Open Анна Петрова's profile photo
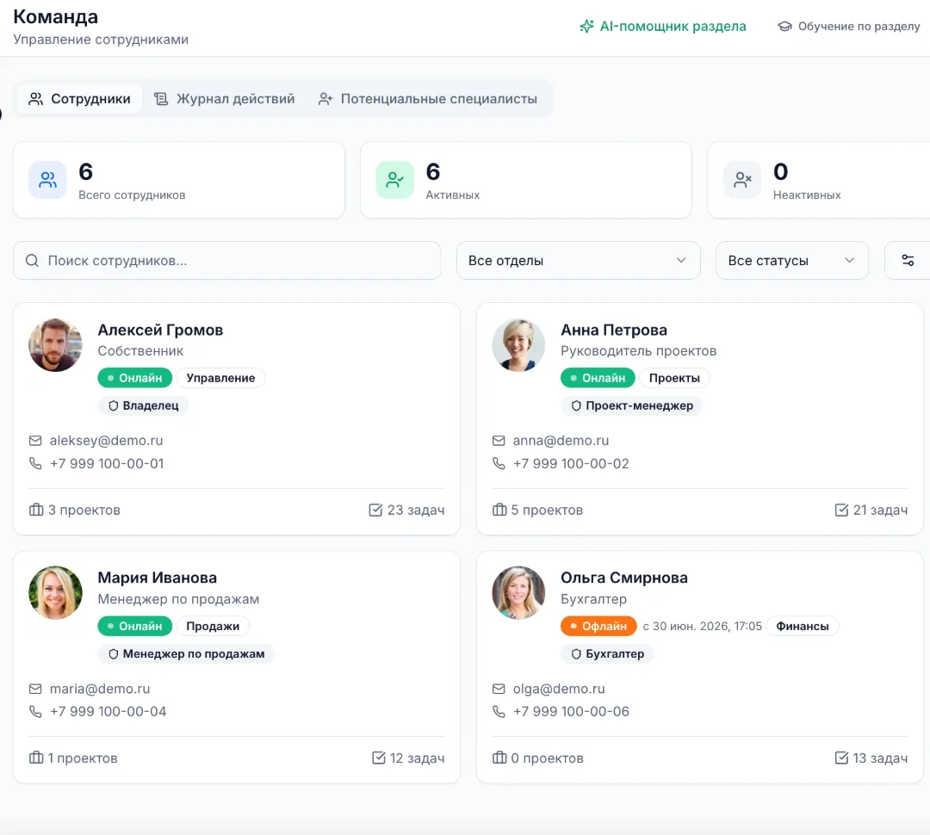This screenshot has width=930, height=835. [x=518, y=345]
